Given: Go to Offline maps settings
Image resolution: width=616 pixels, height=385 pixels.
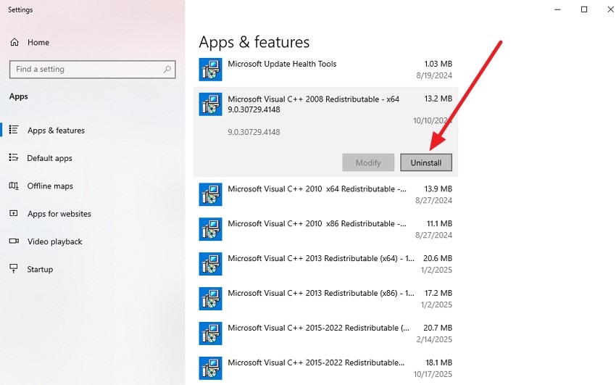Looking at the screenshot, I should pyautogui.click(x=50, y=186).
